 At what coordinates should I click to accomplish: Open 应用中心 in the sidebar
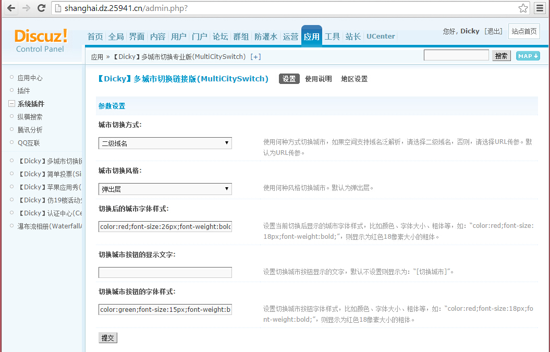click(x=30, y=78)
